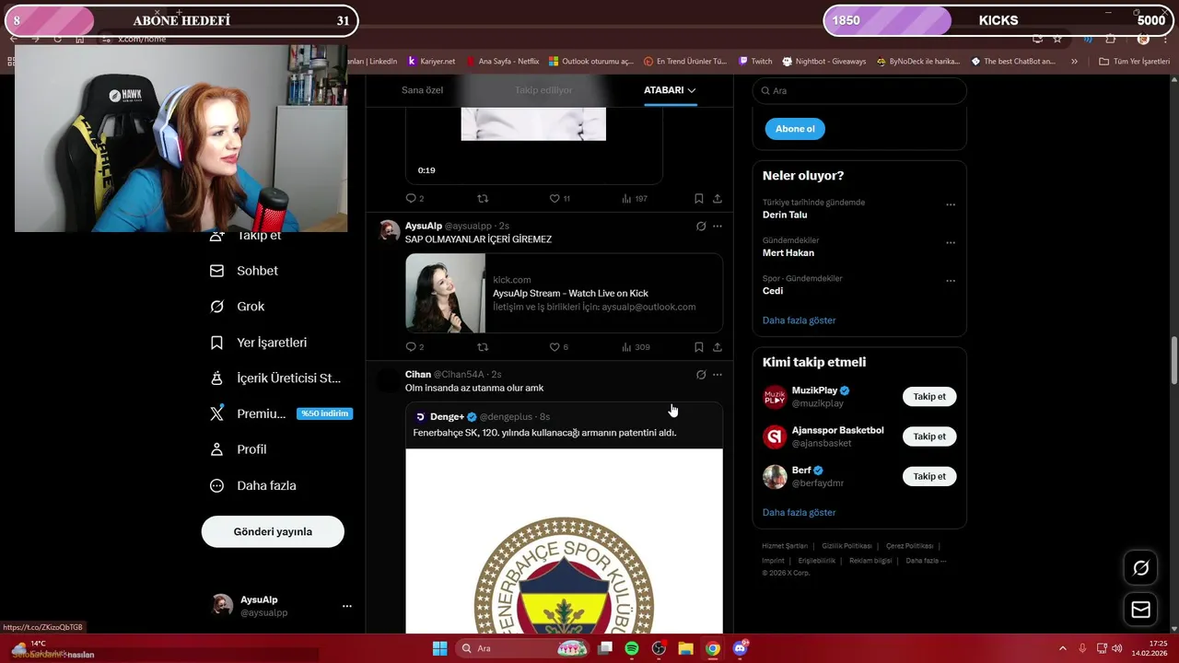The image size is (1179, 663).
Task: Open Windows Start menu
Action: coord(439,648)
